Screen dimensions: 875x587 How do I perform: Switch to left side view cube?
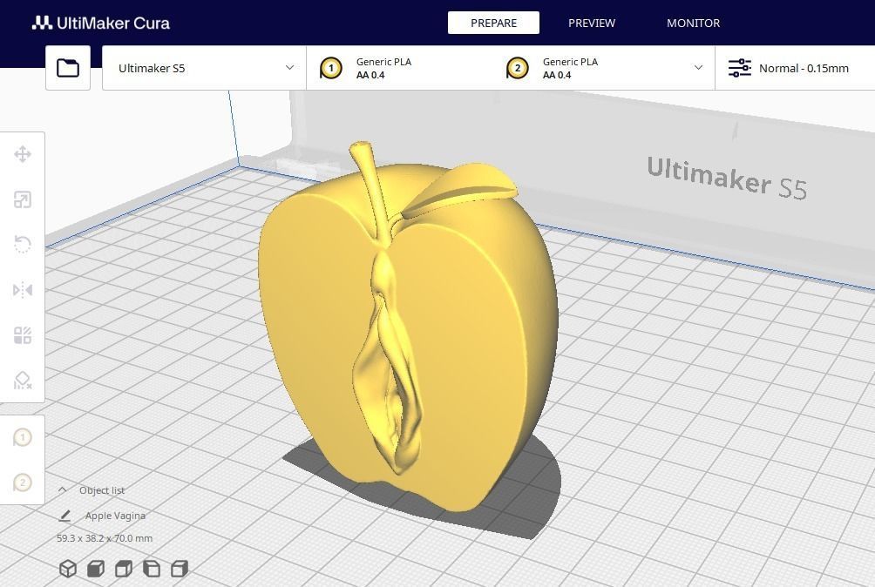coord(152,570)
